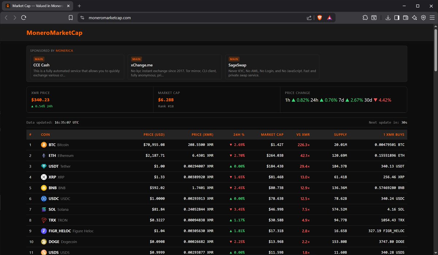Share this page via the share icon
Image resolution: width=438 pixels, height=255 pixels.
309,18
